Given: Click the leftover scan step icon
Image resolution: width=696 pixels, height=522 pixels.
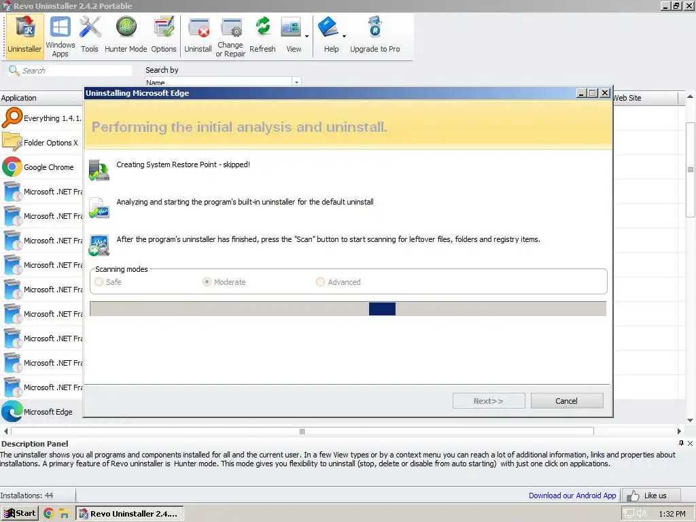Looking at the screenshot, I should 99,245.
